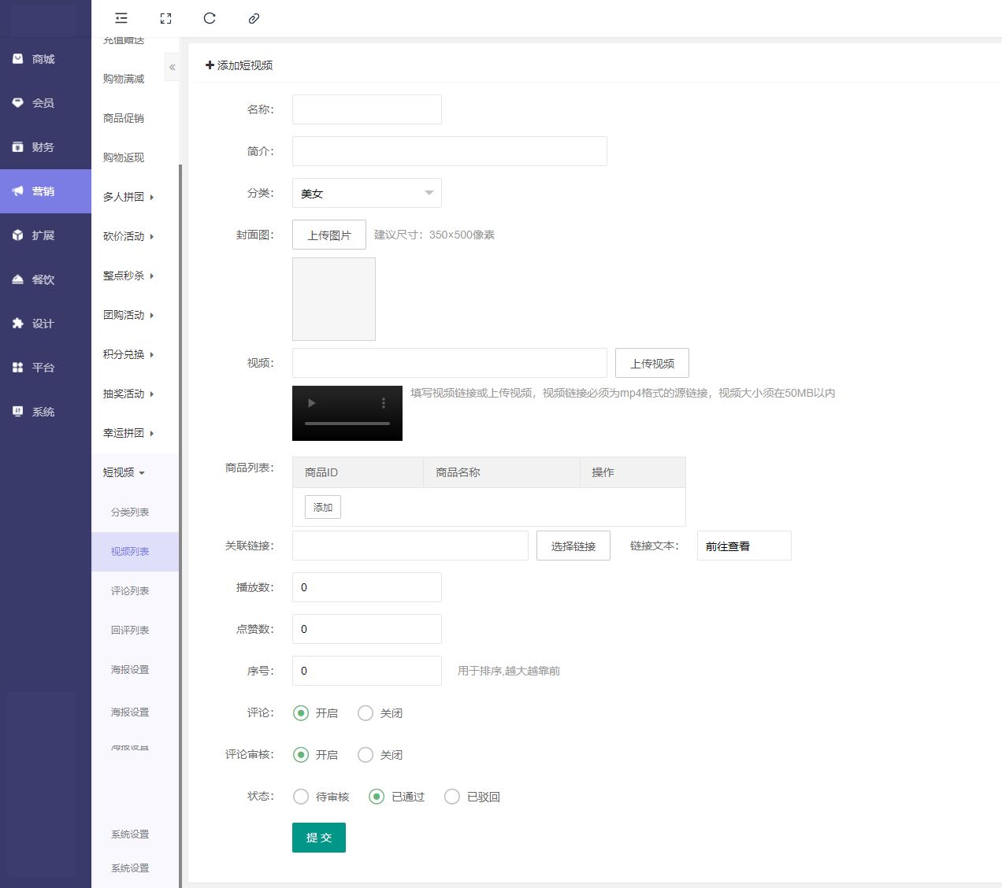The height and width of the screenshot is (888, 1002).
Task: Open the 分类 dropdown showing 美女
Action: (366, 193)
